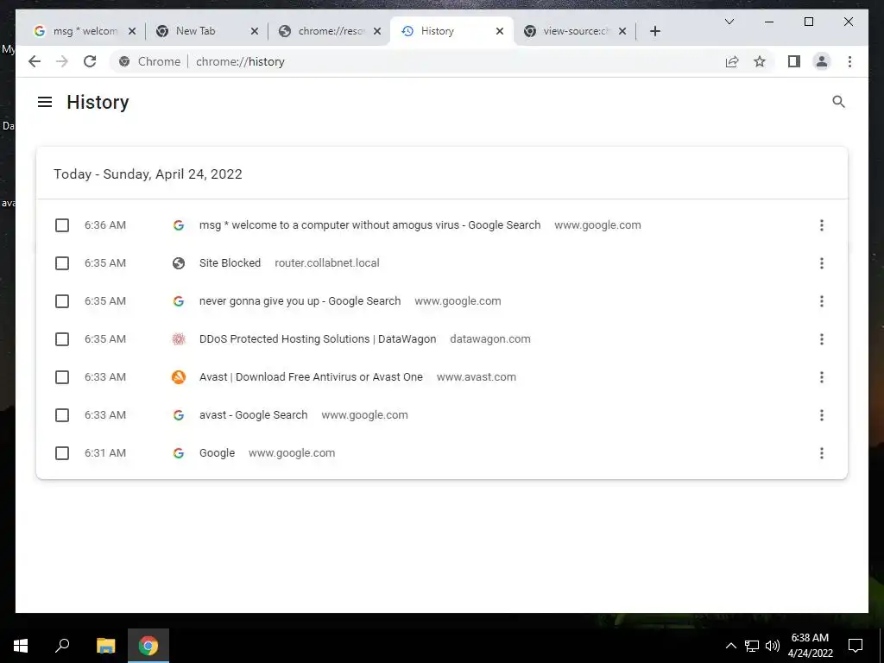884x663 pixels.
Task: Open the notification center icon
Action: coord(856,646)
